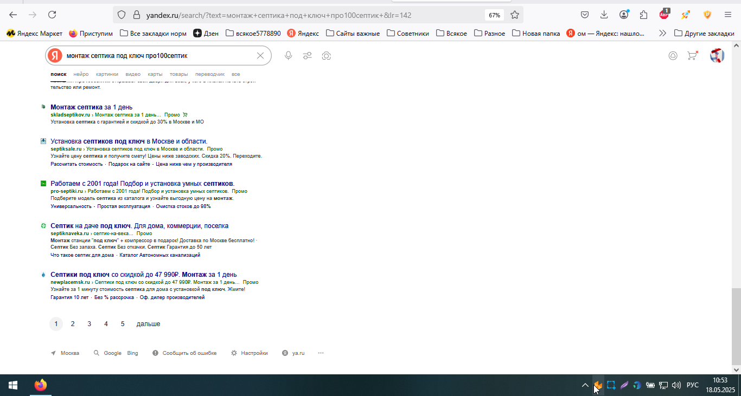Open the Разное bookmark folder

pos(489,33)
